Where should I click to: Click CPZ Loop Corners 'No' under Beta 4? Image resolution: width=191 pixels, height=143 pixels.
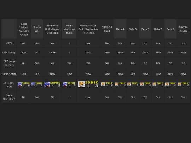click(x=120, y=63)
